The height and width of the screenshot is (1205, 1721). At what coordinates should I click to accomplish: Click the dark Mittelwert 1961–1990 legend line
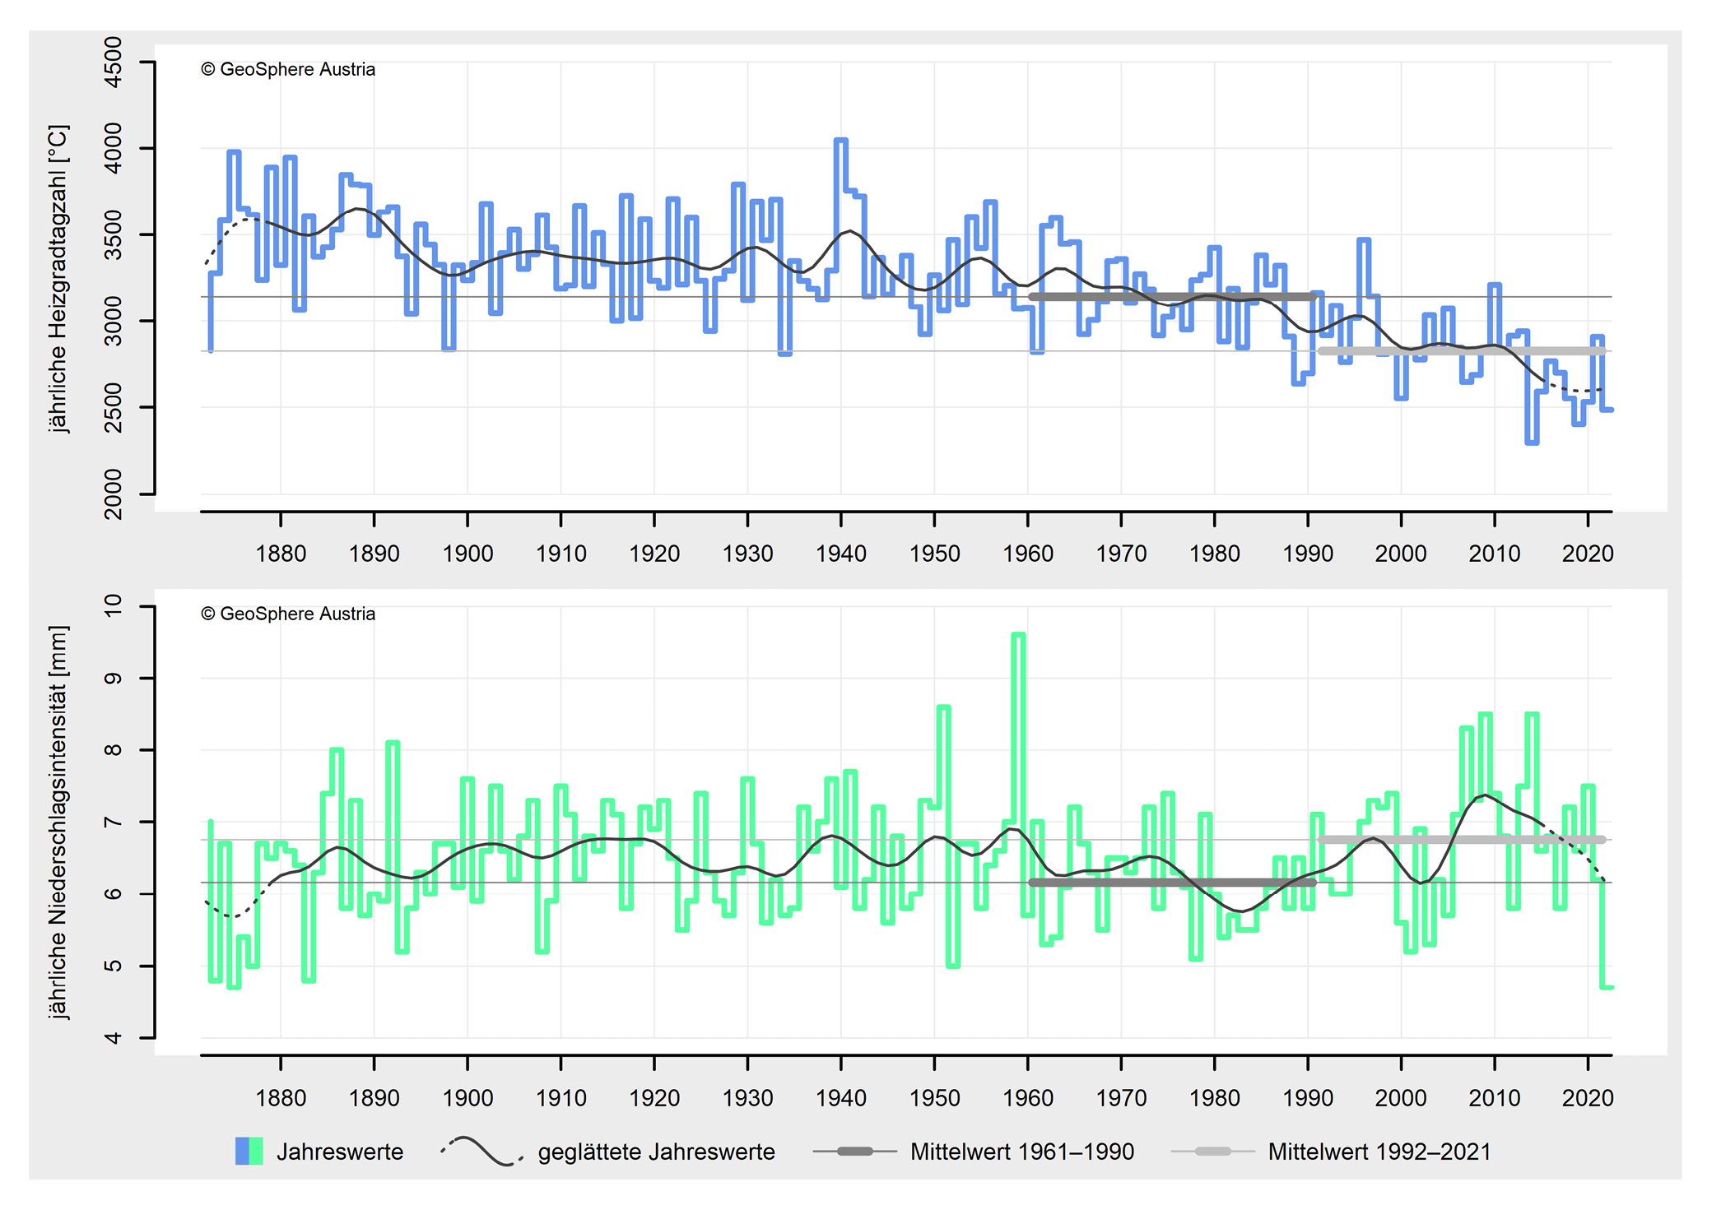854,1152
